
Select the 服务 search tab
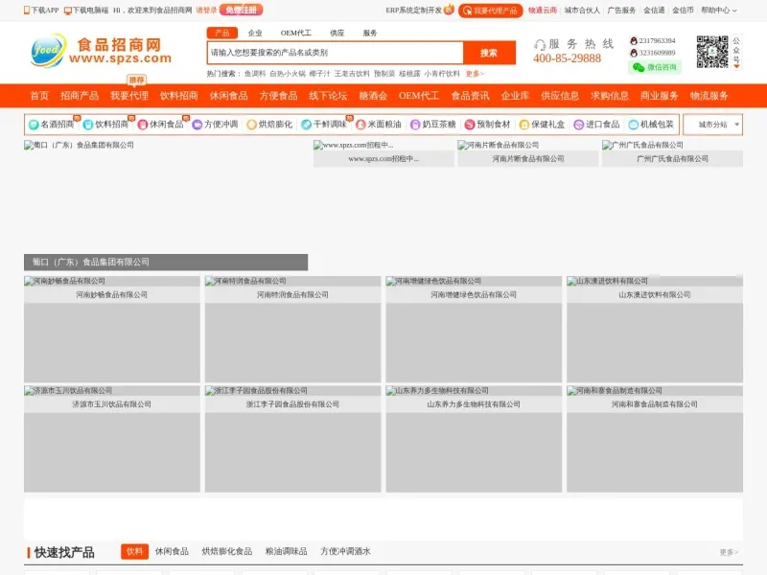(x=370, y=33)
